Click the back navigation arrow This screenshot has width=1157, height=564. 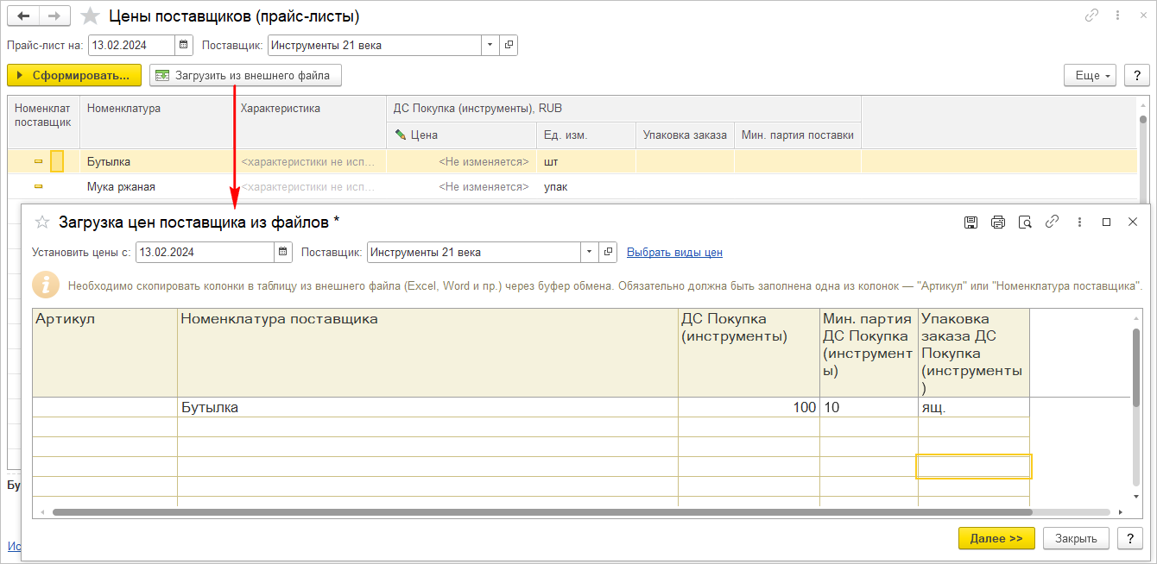point(23,16)
